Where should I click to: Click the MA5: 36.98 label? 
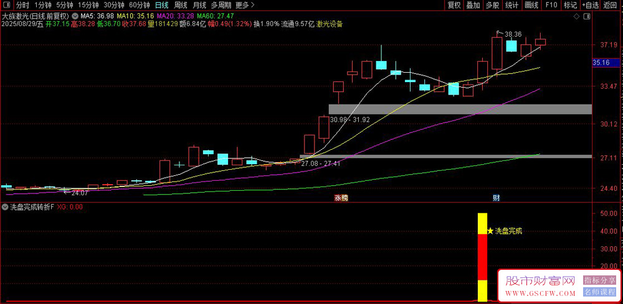97,16
